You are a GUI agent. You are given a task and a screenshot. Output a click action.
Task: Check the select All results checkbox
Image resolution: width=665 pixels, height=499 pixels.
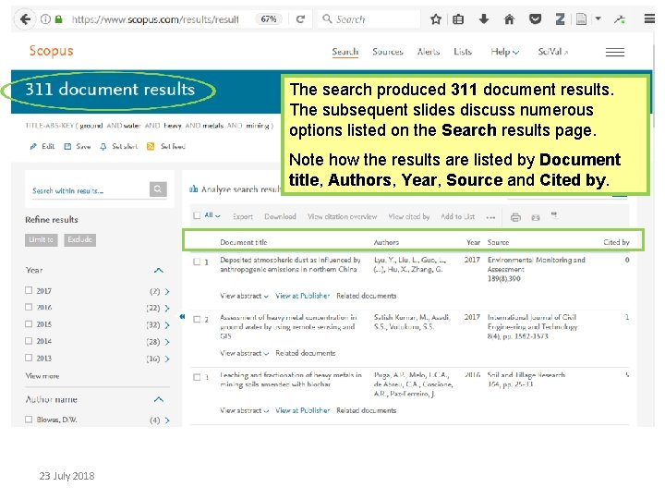pos(197,215)
